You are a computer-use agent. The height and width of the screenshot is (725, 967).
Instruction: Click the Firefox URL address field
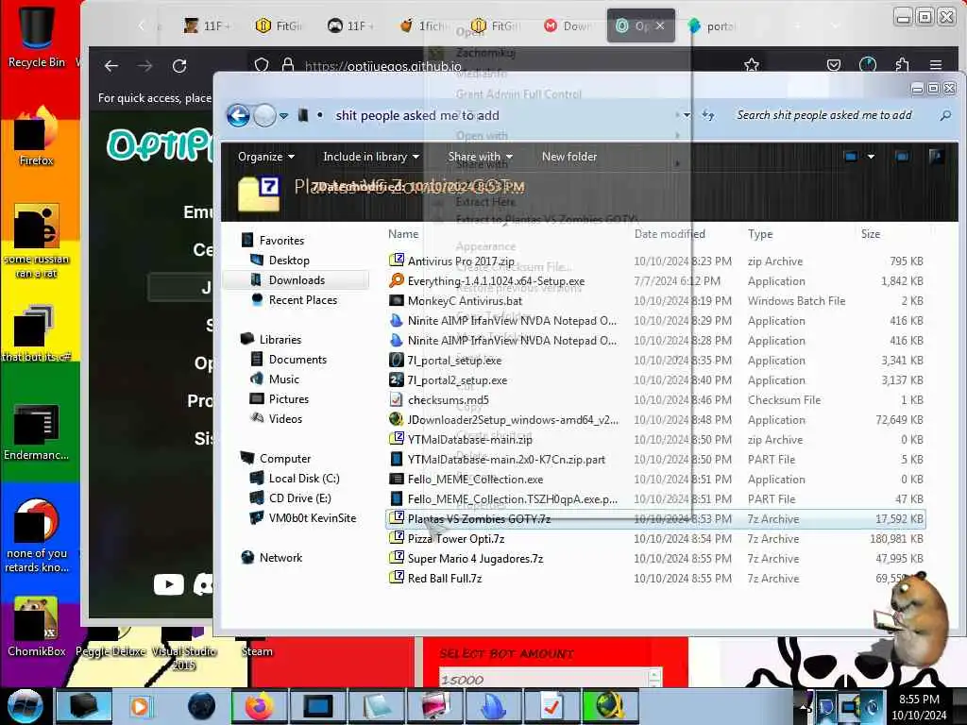382,65
